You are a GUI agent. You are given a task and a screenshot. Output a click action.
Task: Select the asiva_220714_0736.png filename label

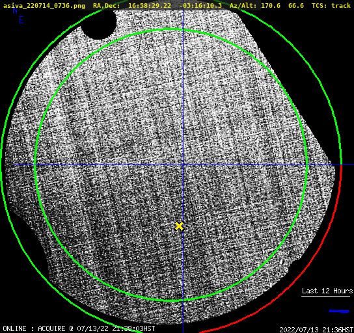(44, 6)
